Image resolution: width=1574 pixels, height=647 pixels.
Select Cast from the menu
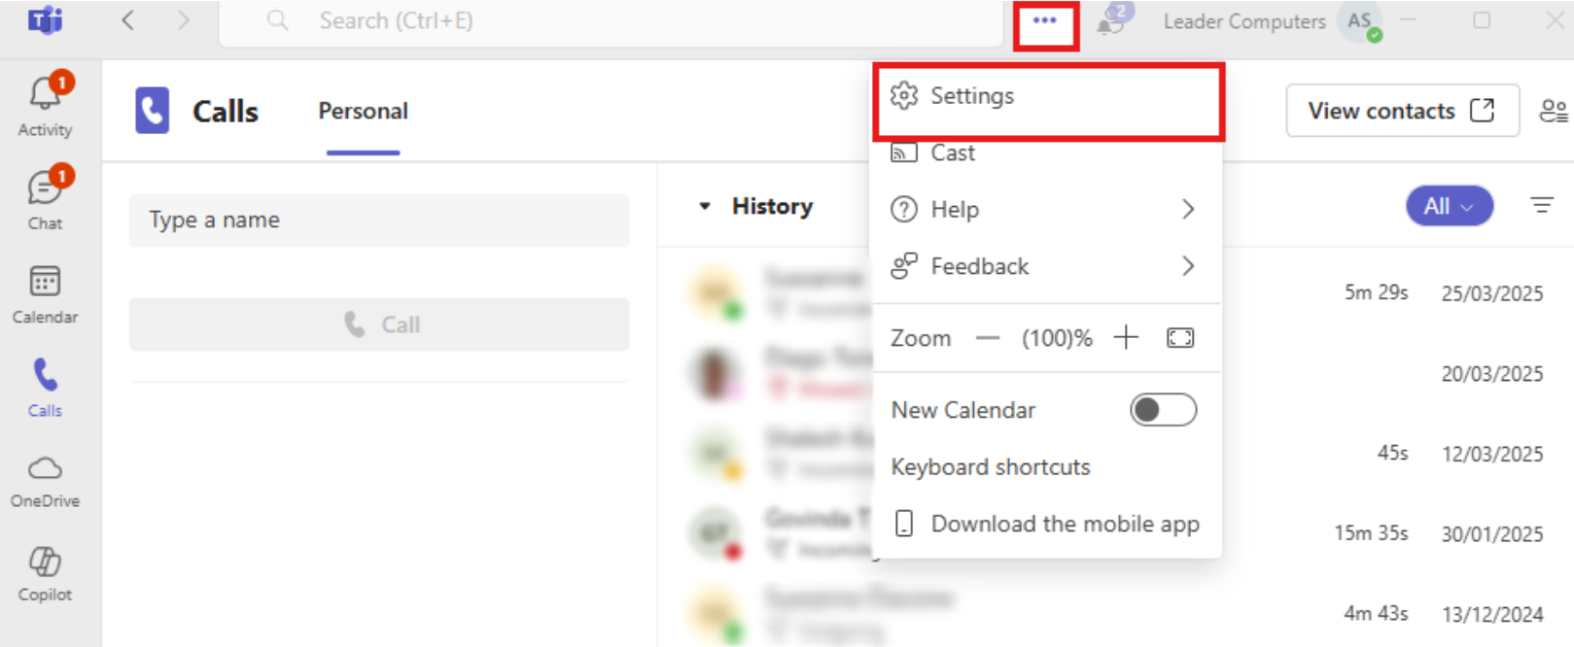(1046, 153)
